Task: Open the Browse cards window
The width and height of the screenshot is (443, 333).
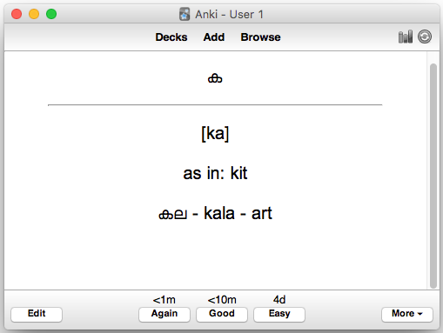Action: (260, 37)
